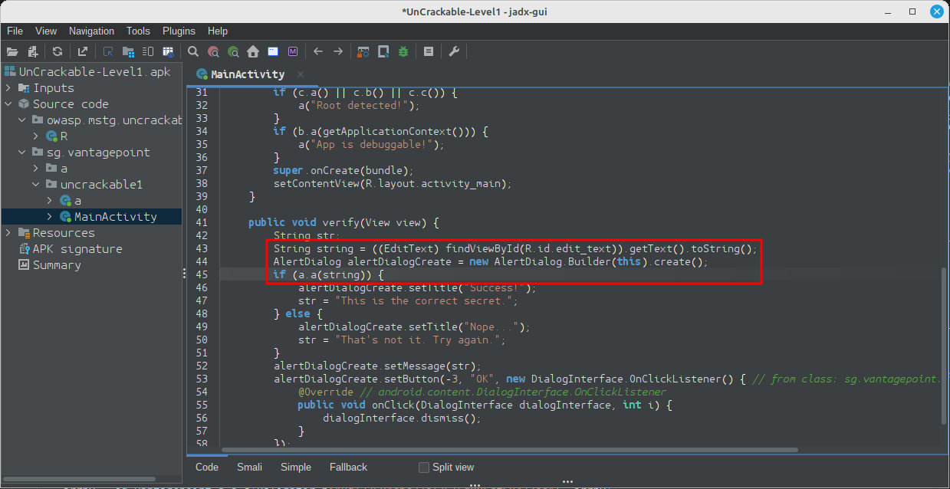Click the Export project icon

pyautogui.click(x=82, y=52)
